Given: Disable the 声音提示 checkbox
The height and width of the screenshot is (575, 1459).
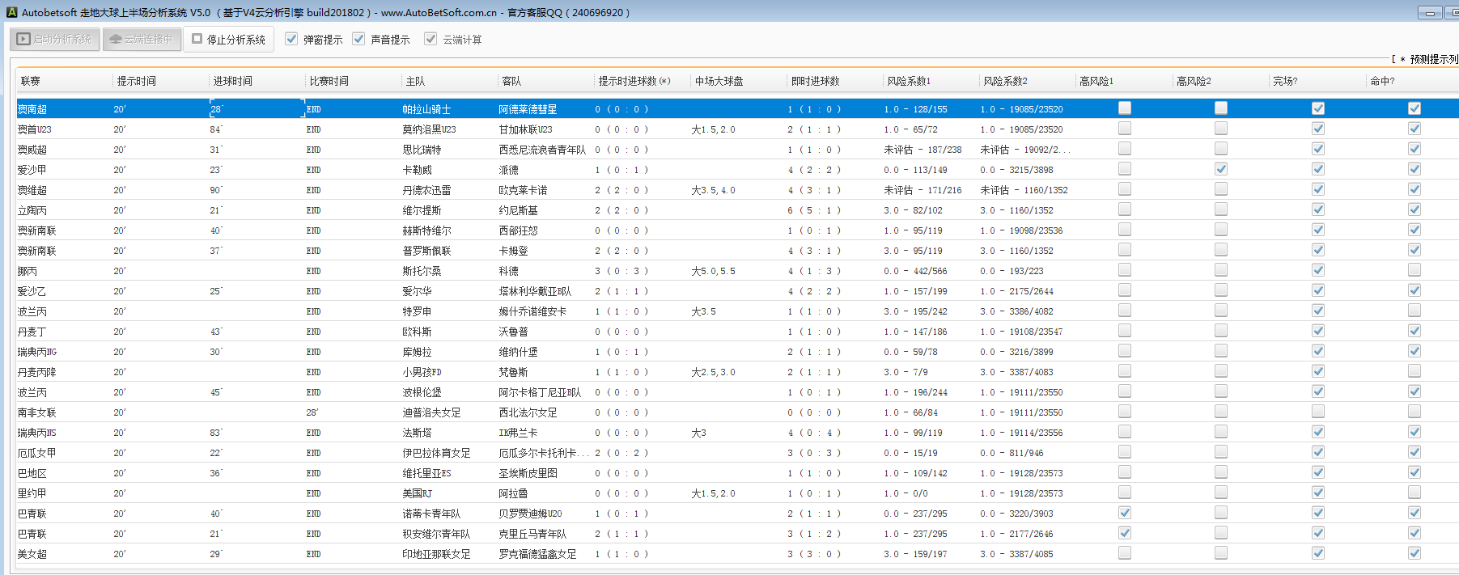Looking at the screenshot, I should point(358,39).
